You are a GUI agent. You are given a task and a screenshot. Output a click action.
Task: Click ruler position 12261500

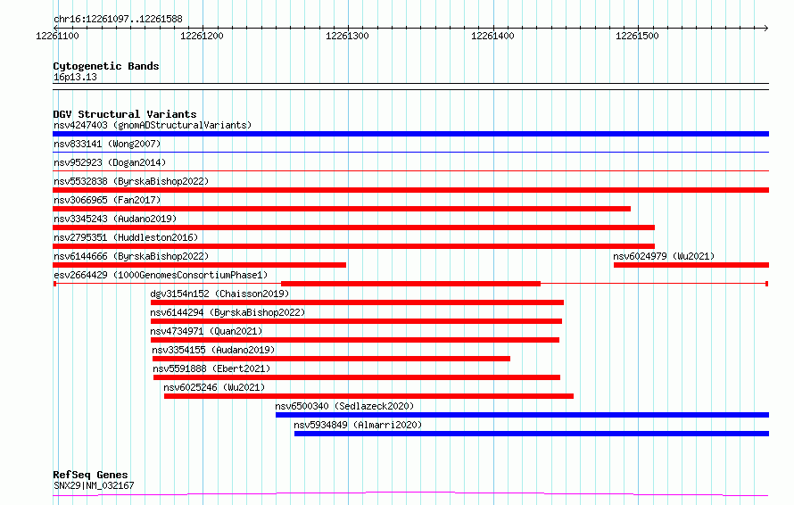(x=637, y=36)
